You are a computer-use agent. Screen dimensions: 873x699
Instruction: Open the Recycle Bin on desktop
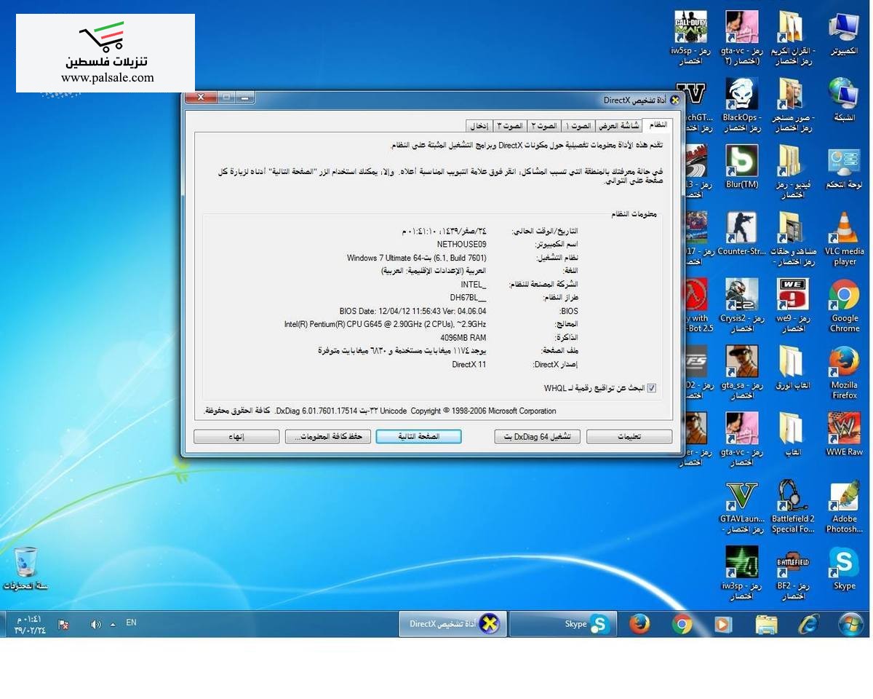click(x=26, y=564)
